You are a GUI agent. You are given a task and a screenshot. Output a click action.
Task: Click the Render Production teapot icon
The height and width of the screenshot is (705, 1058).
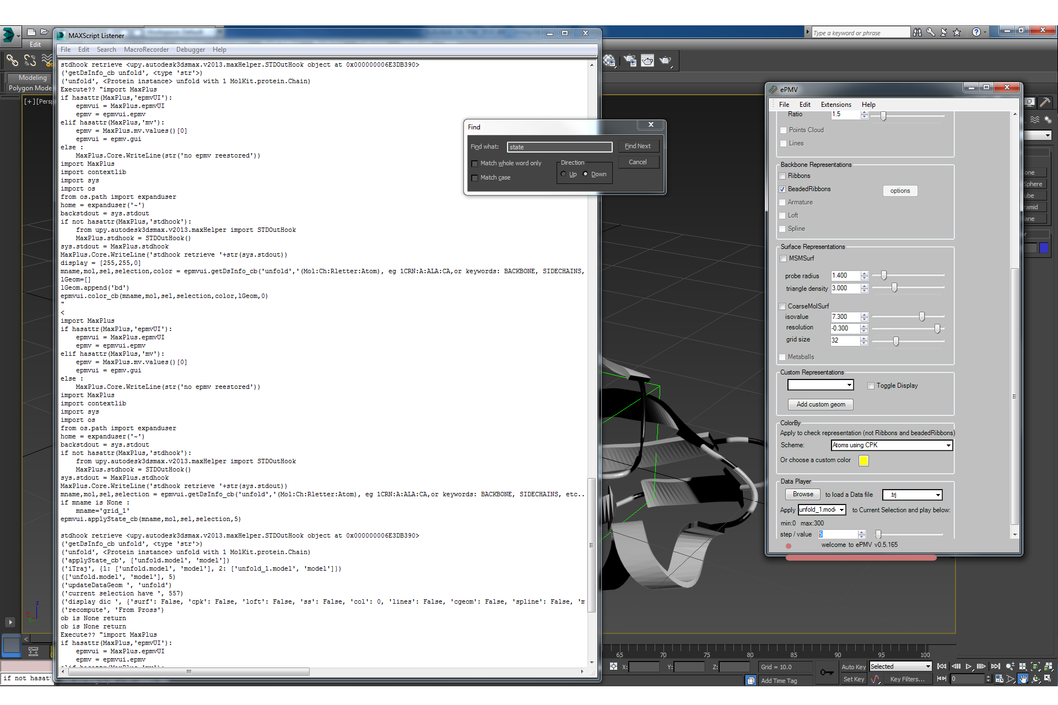[665, 61]
